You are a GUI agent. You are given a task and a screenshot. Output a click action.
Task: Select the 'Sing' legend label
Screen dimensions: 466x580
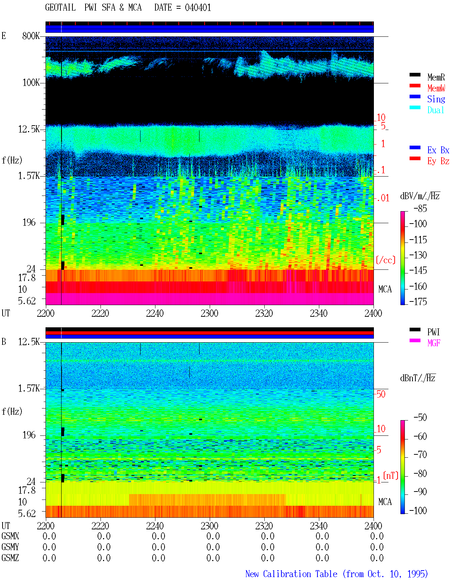436,99
